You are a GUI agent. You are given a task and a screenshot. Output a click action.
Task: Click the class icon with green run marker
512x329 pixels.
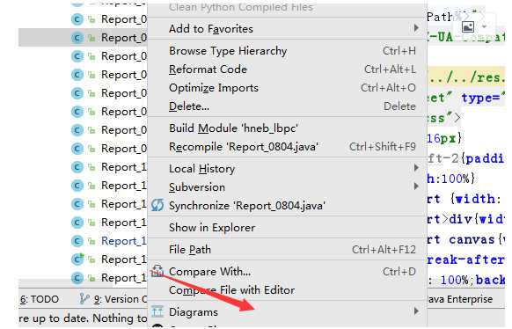77,260
